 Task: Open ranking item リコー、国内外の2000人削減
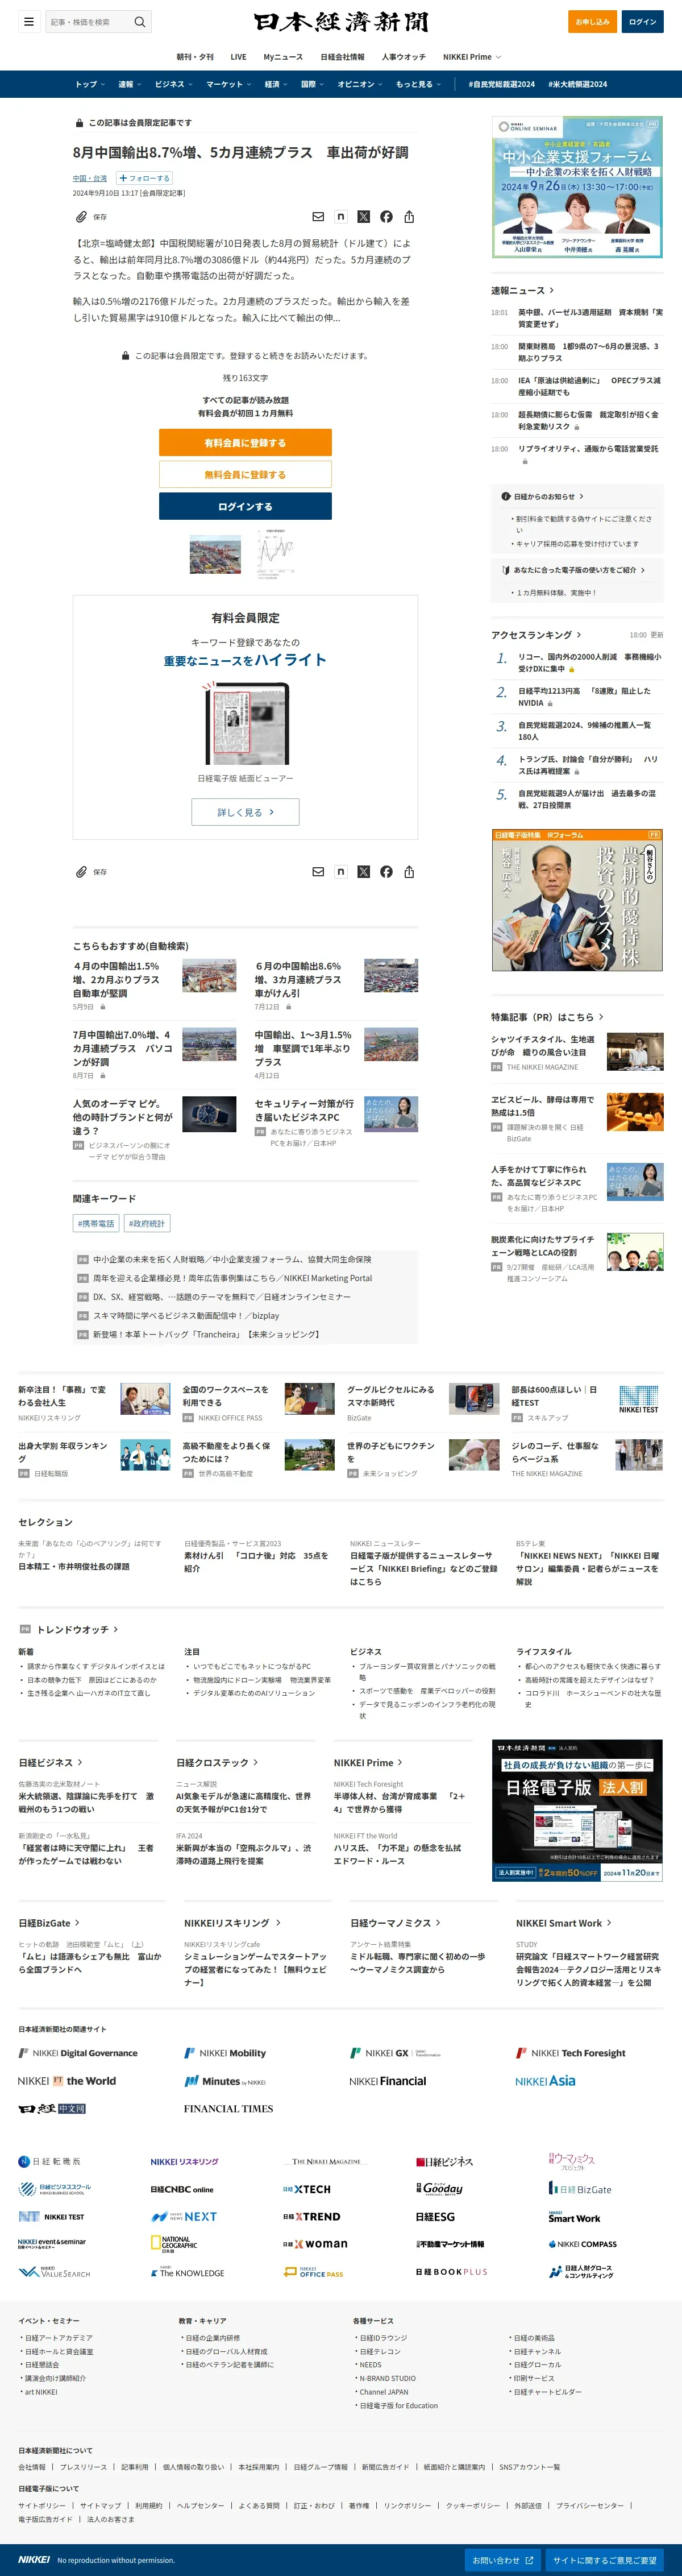[589, 663]
